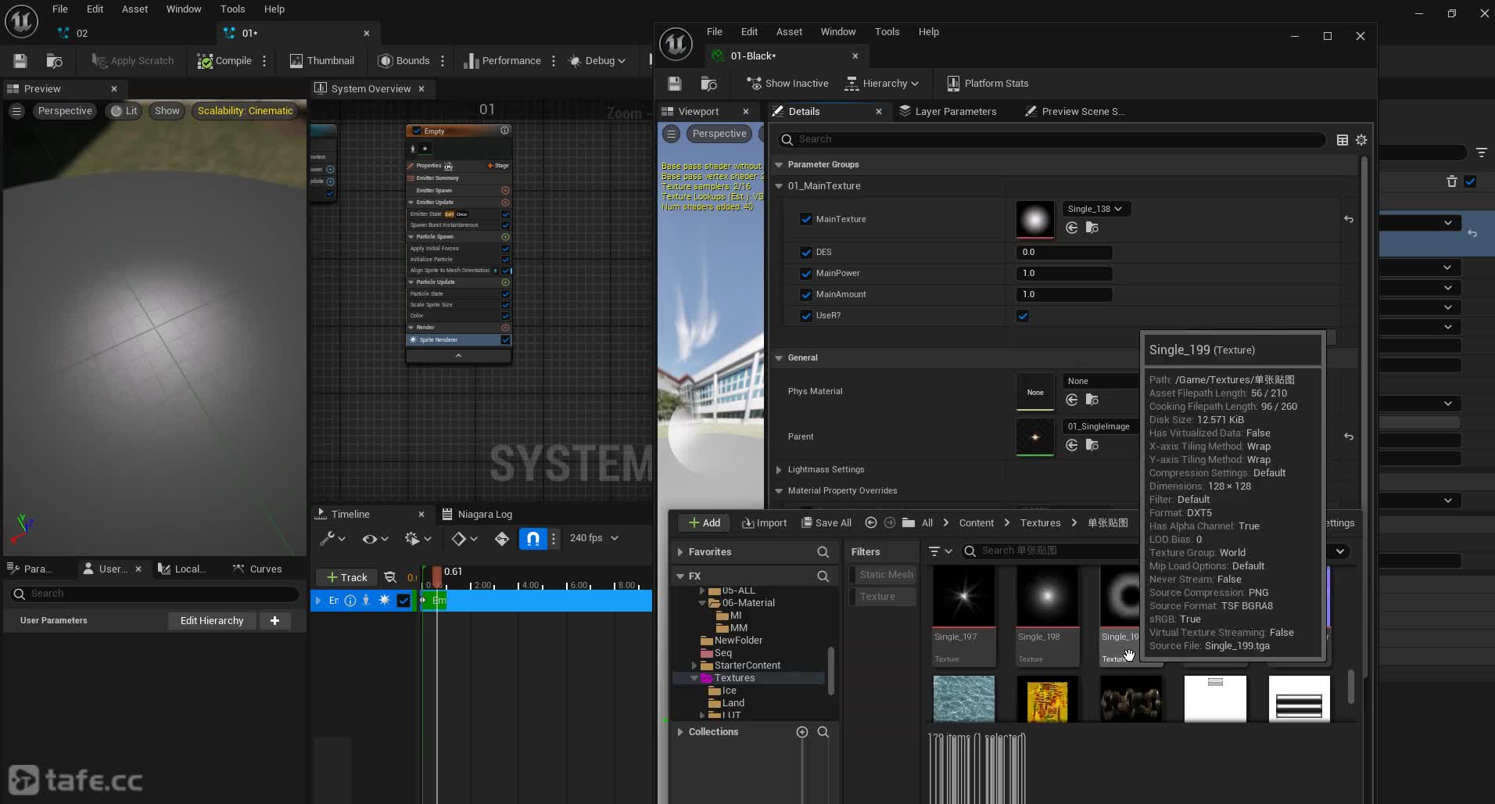Save the 01-Black material instance
Viewport: 1495px width, 804px height.
(675, 84)
